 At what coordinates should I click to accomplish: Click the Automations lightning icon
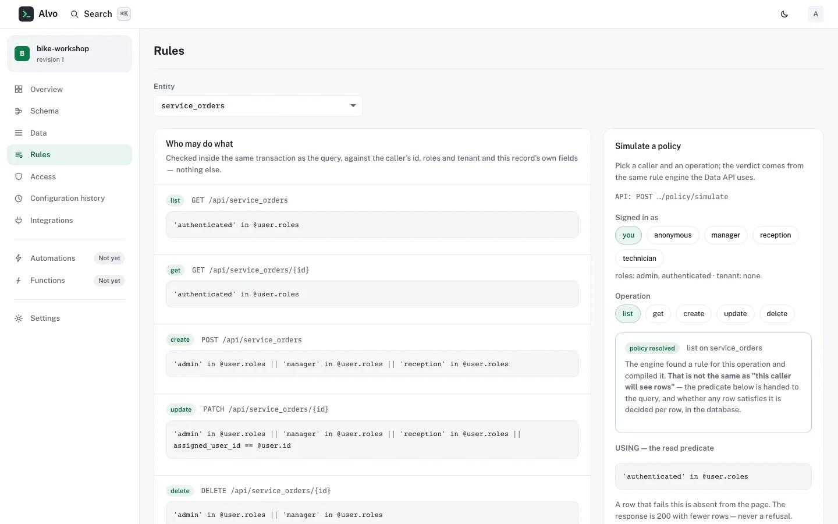click(x=19, y=258)
